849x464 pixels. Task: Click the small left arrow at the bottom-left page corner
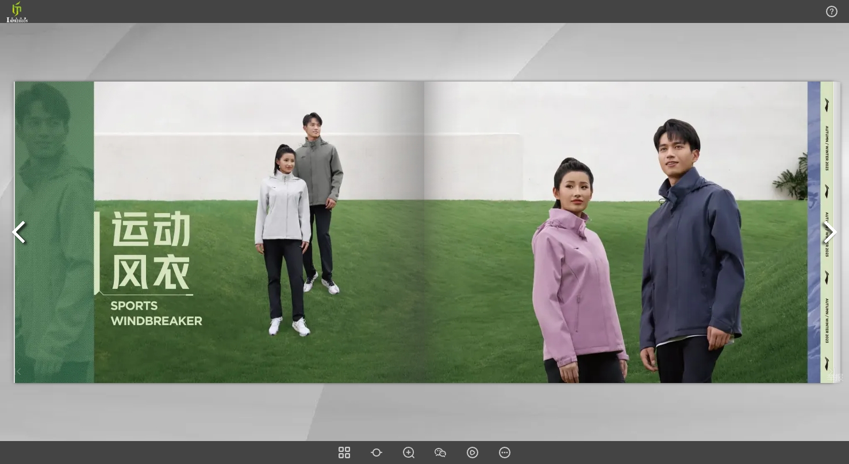click(x=18, y=372)
